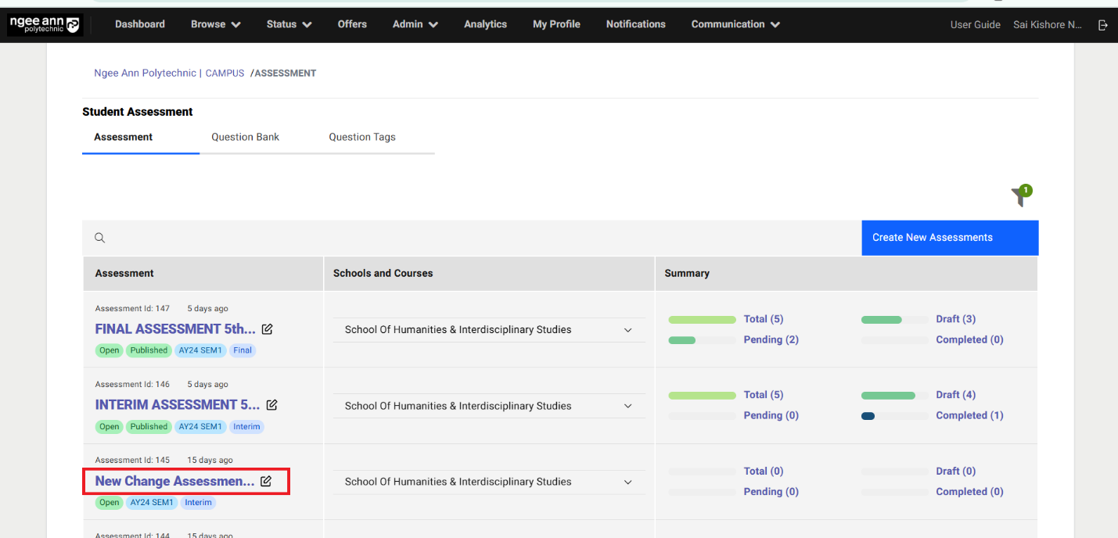Click the filter funnel icon
This screenshot has height=538, width=1118.
click(1020, 197)
